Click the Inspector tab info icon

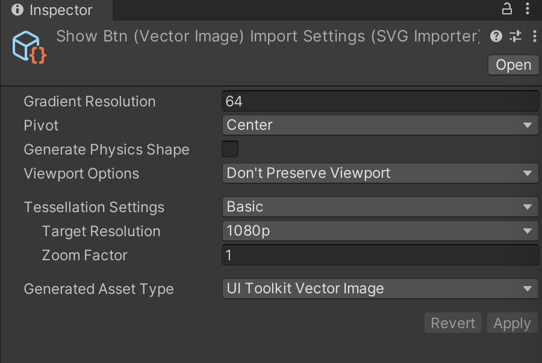17,10
